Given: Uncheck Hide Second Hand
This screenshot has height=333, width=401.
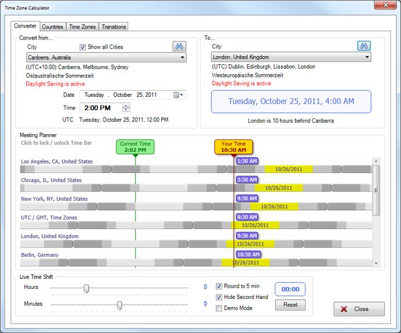Looking at the screenshot, I should point(219,297).
